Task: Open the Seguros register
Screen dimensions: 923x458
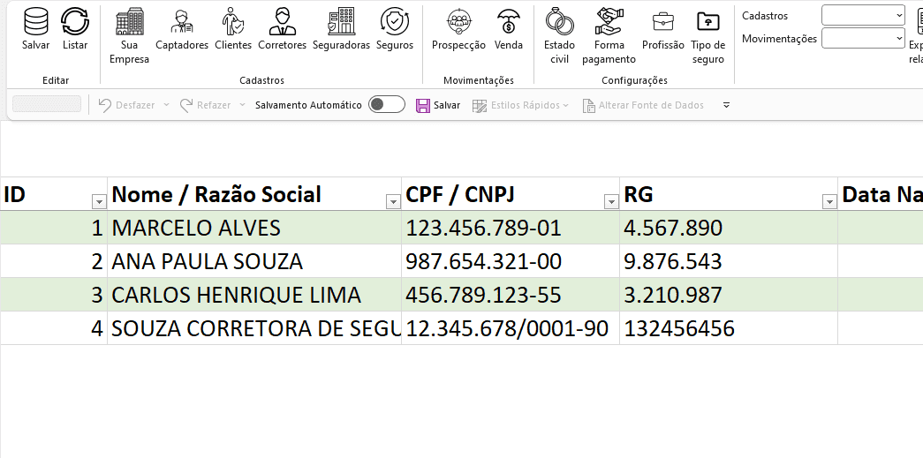Action: pyautogui.click(x=395, y=29)
